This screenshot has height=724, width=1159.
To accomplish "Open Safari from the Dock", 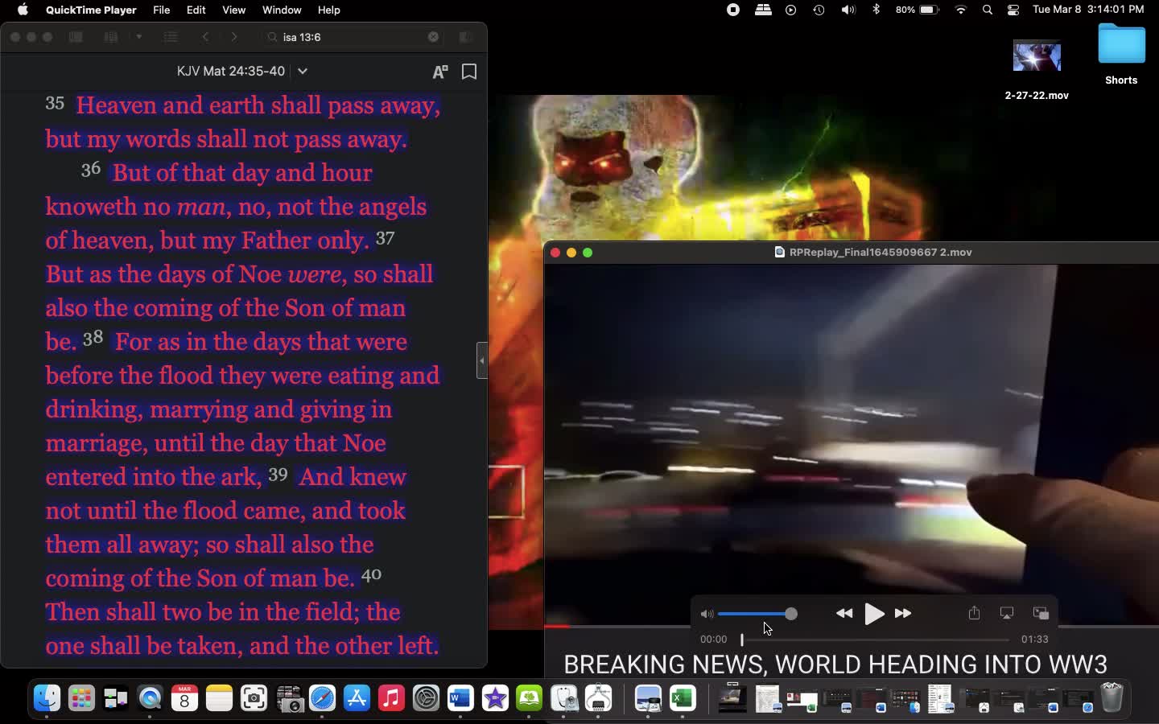I will pos(322,698).
